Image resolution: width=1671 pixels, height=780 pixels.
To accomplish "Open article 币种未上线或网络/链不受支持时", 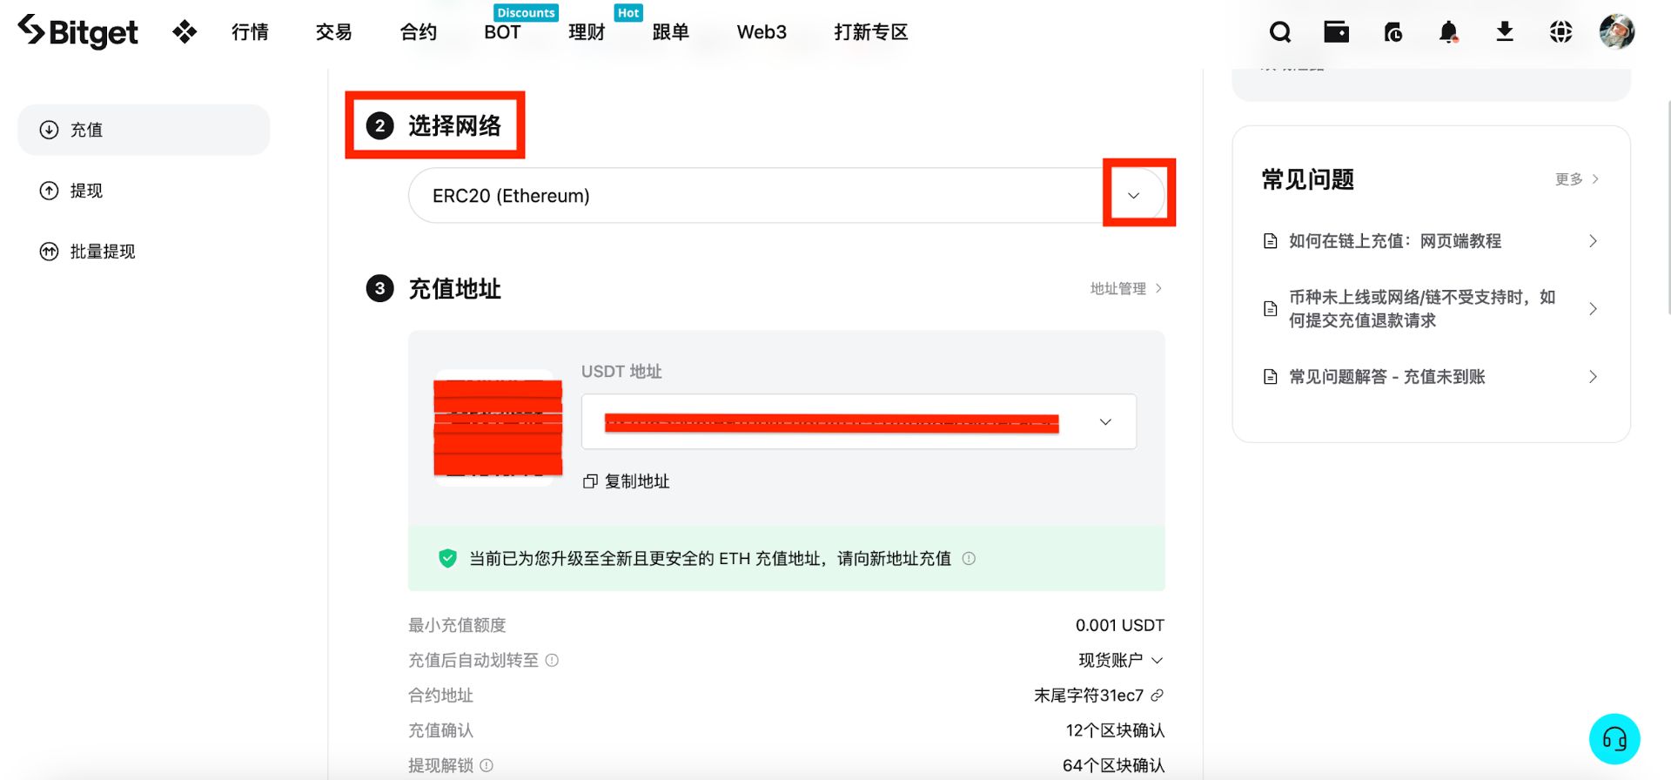I will [1422, 309].
